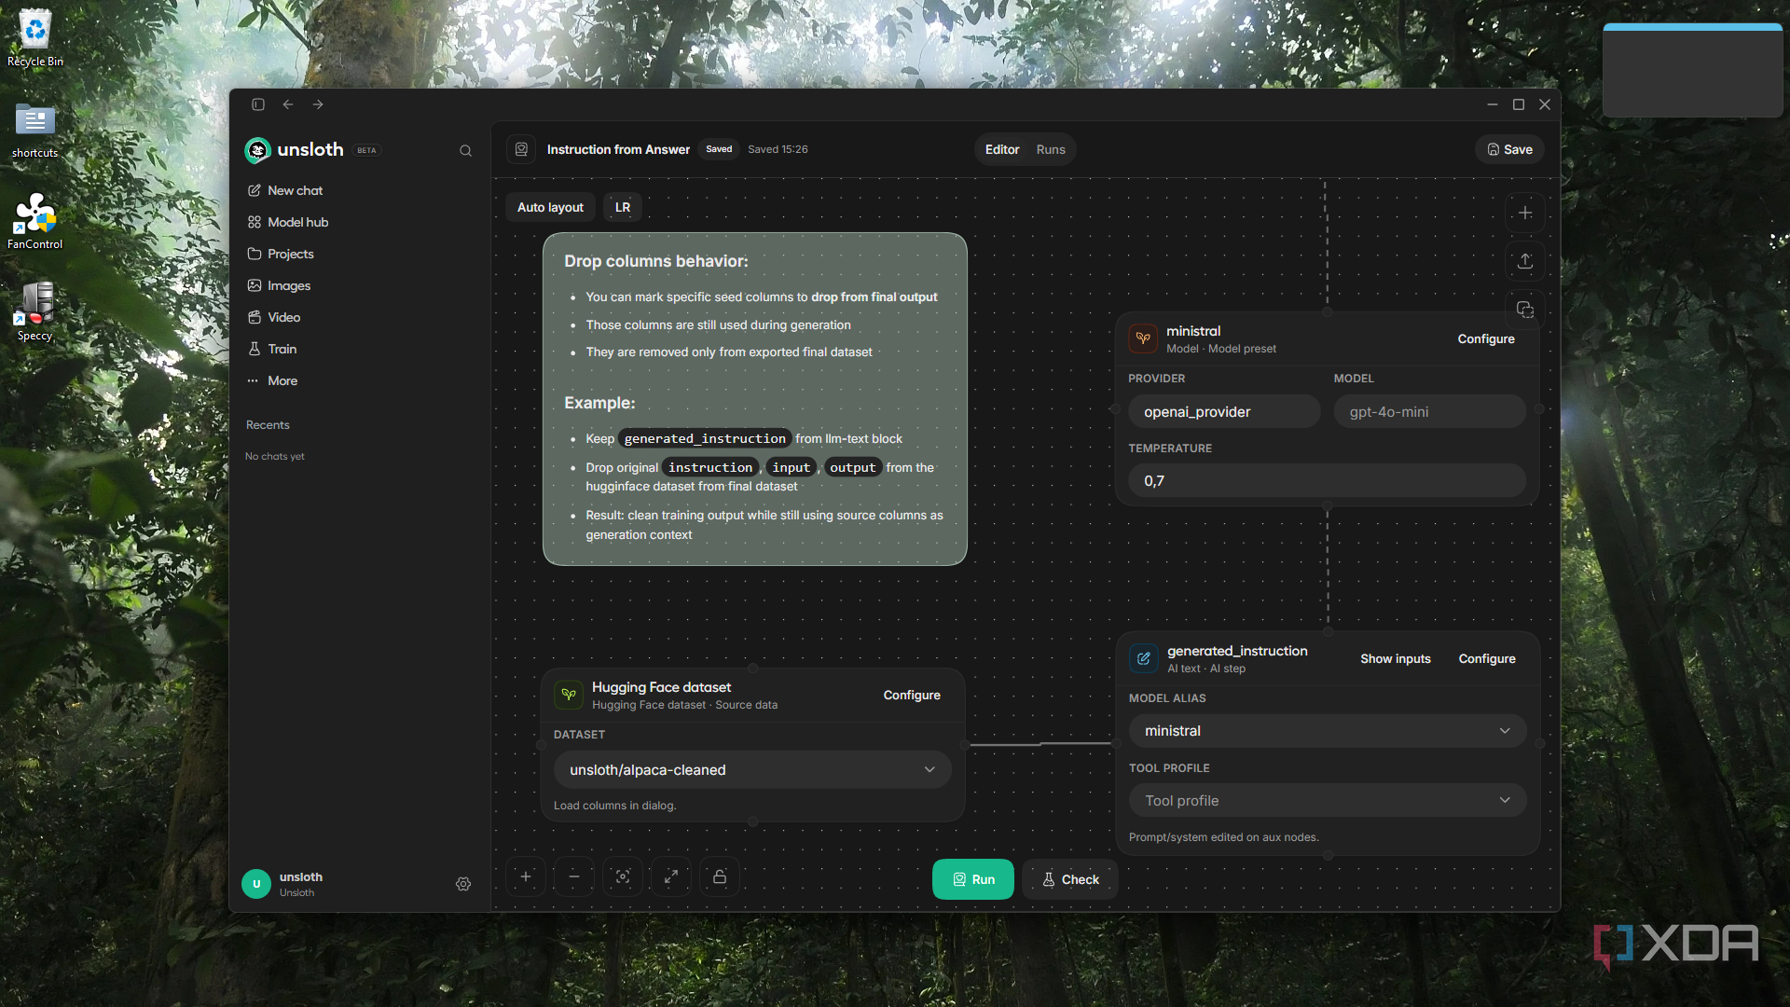Click the generated_instruction node edit icon
This screenshot has width=1790, height=1007.
tap(1144, 658)
